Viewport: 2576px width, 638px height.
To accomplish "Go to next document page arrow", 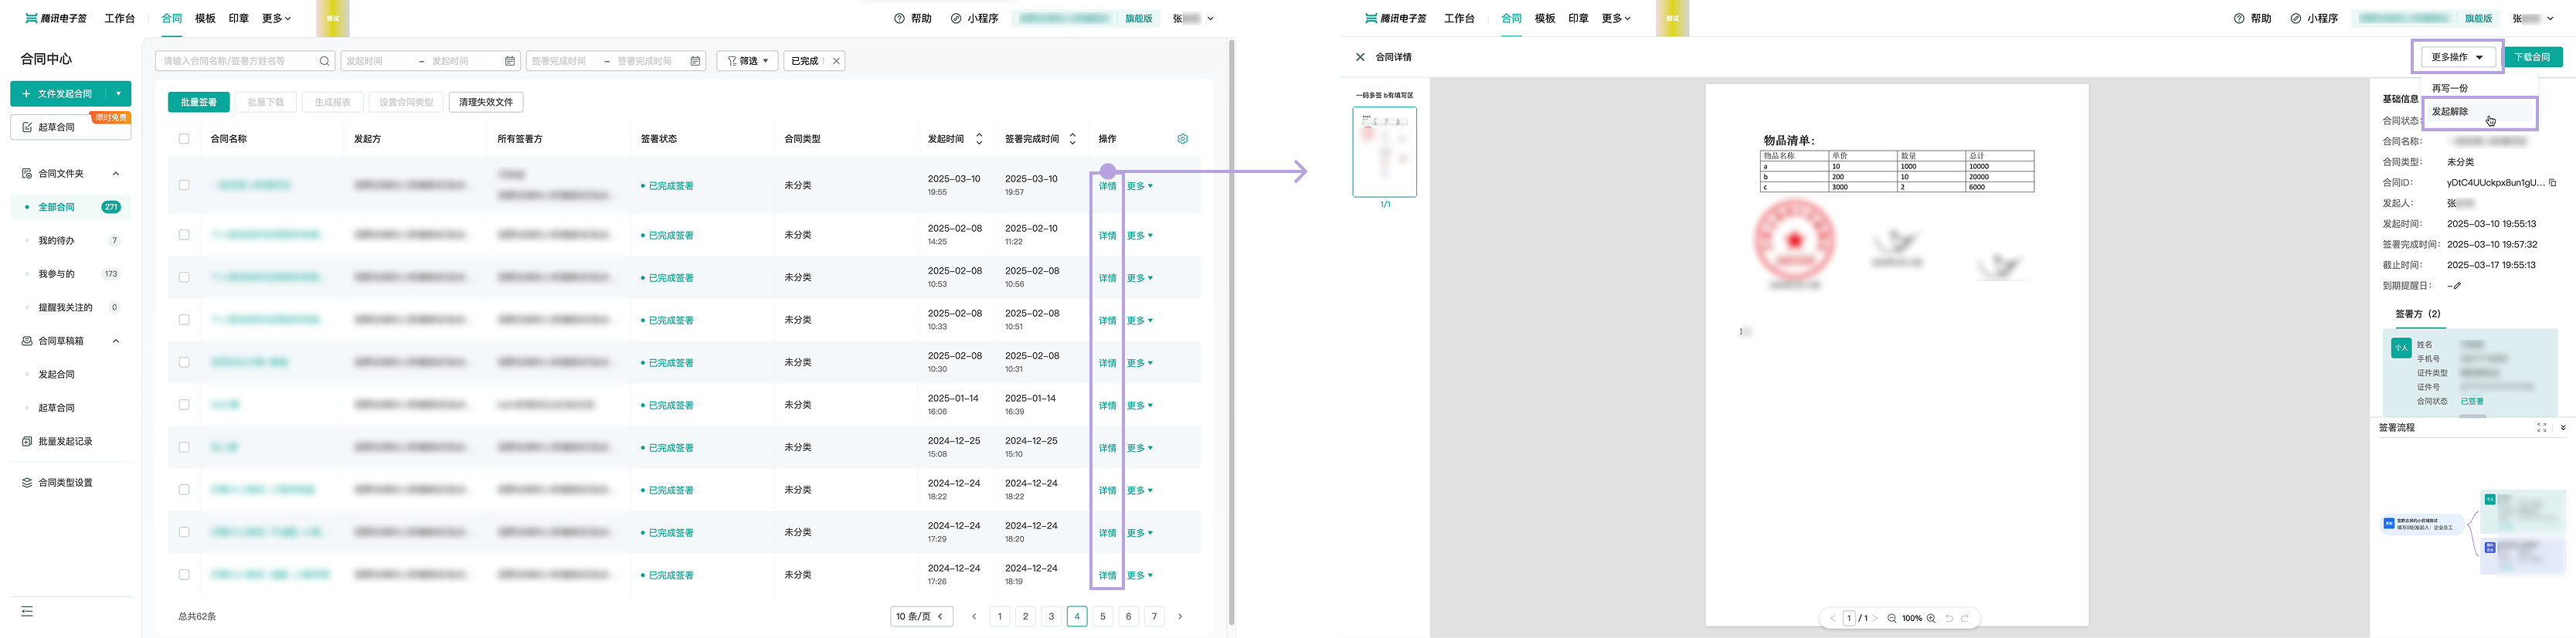I will 1875,618.
